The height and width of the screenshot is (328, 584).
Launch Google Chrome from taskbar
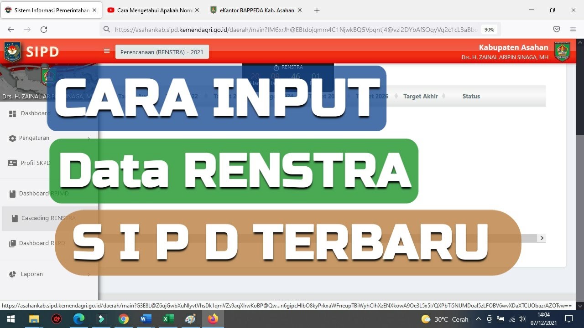pos(124,319)
